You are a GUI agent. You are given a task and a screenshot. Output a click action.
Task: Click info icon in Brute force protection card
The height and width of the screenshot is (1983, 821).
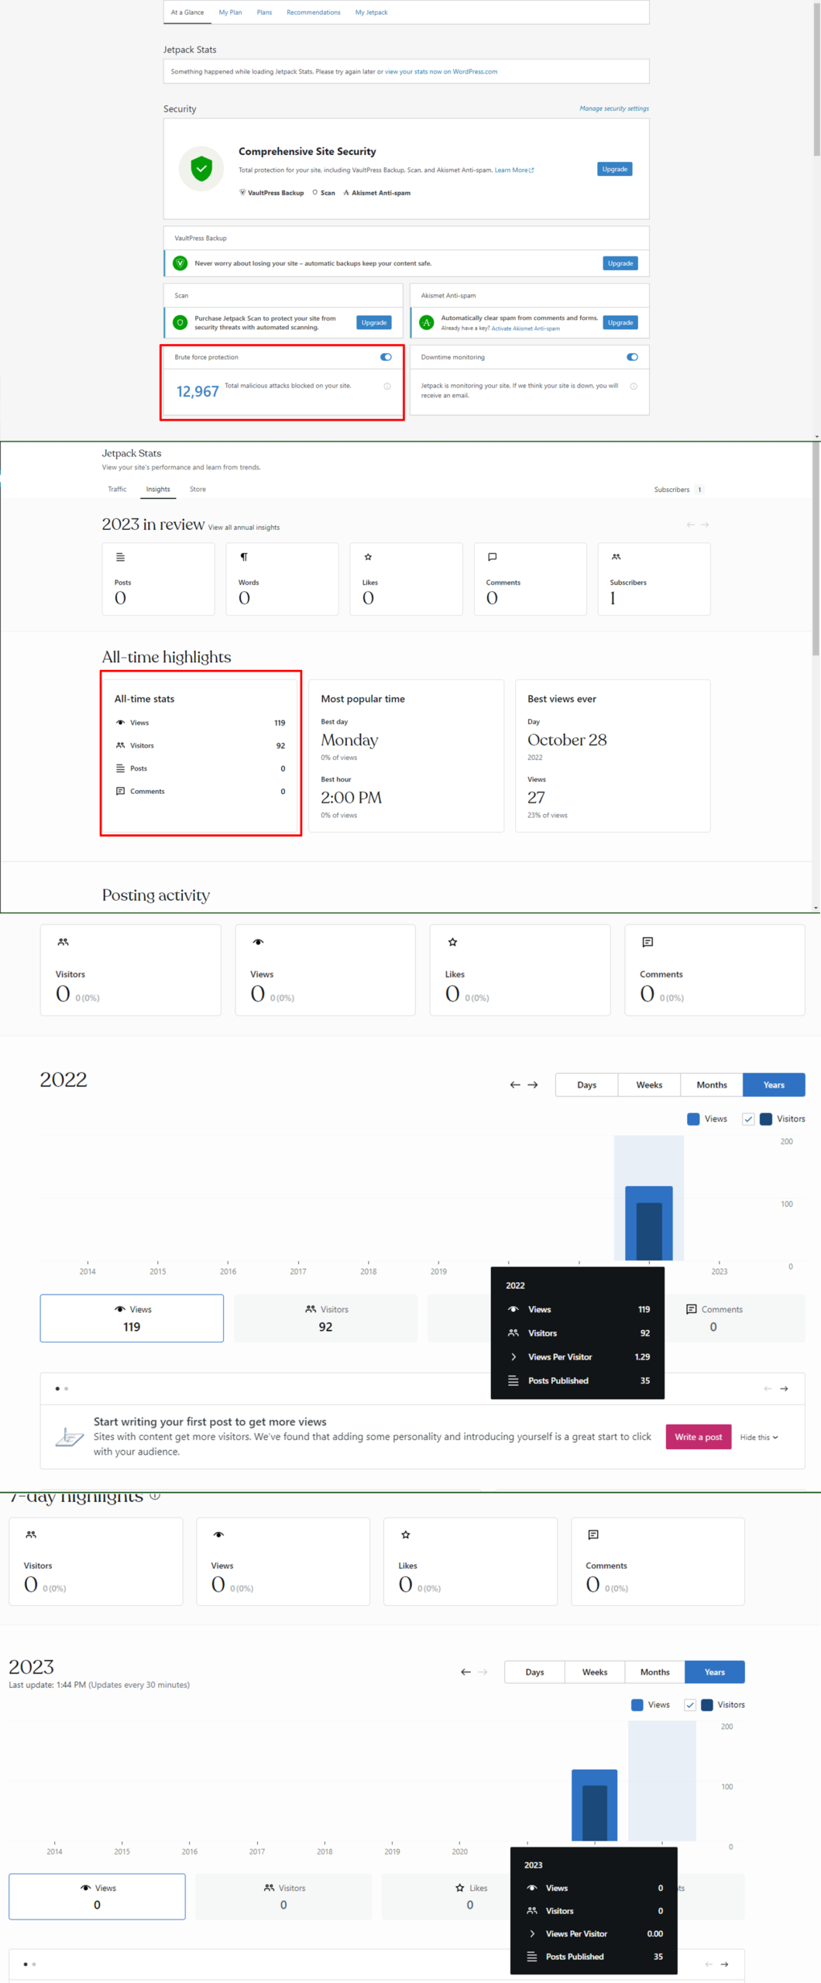[387, 386]
